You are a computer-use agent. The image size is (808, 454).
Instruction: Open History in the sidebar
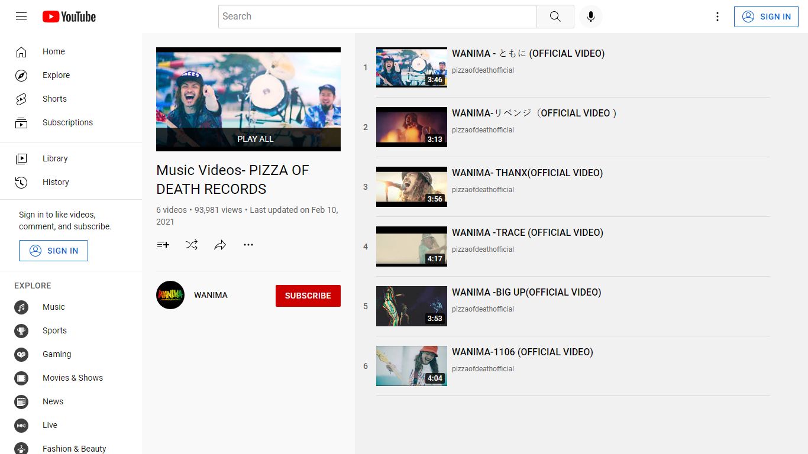(71, 182)
